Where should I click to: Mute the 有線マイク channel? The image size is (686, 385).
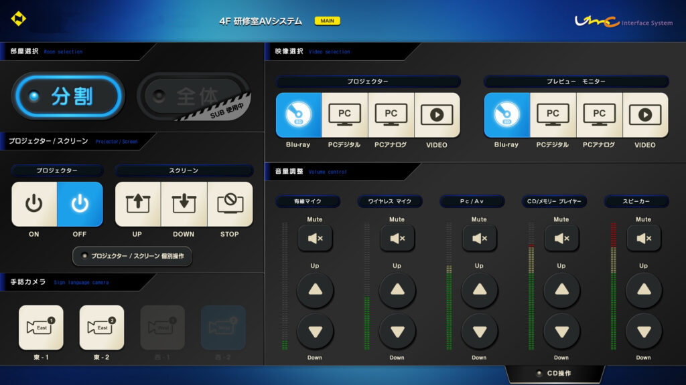click(315, 238)
